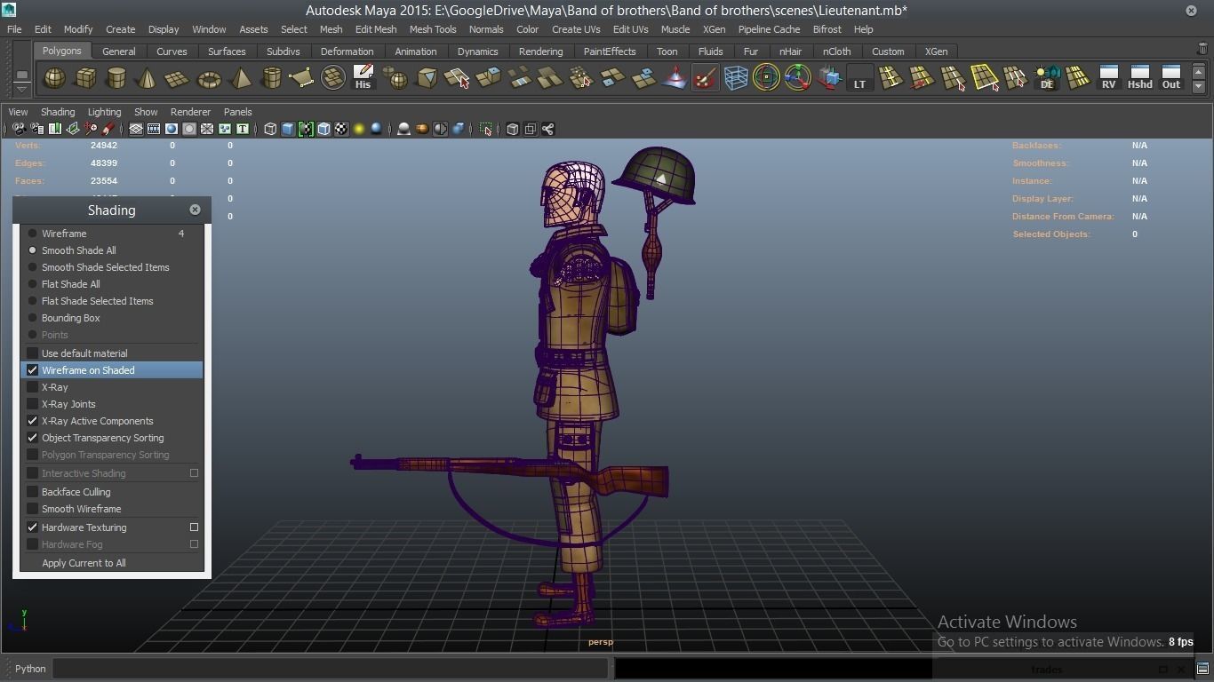Open the Hshd hypershade shelf button
This screenshot has height=682, width=1214.
pos(1139,78)
